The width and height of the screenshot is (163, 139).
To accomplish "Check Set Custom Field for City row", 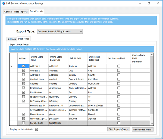I will coord(119,70).
